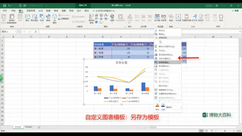The height and width of the screenshot is (136, 242).
Task: Click the Save icon in quick access toolbar
Action: [4, 5]
